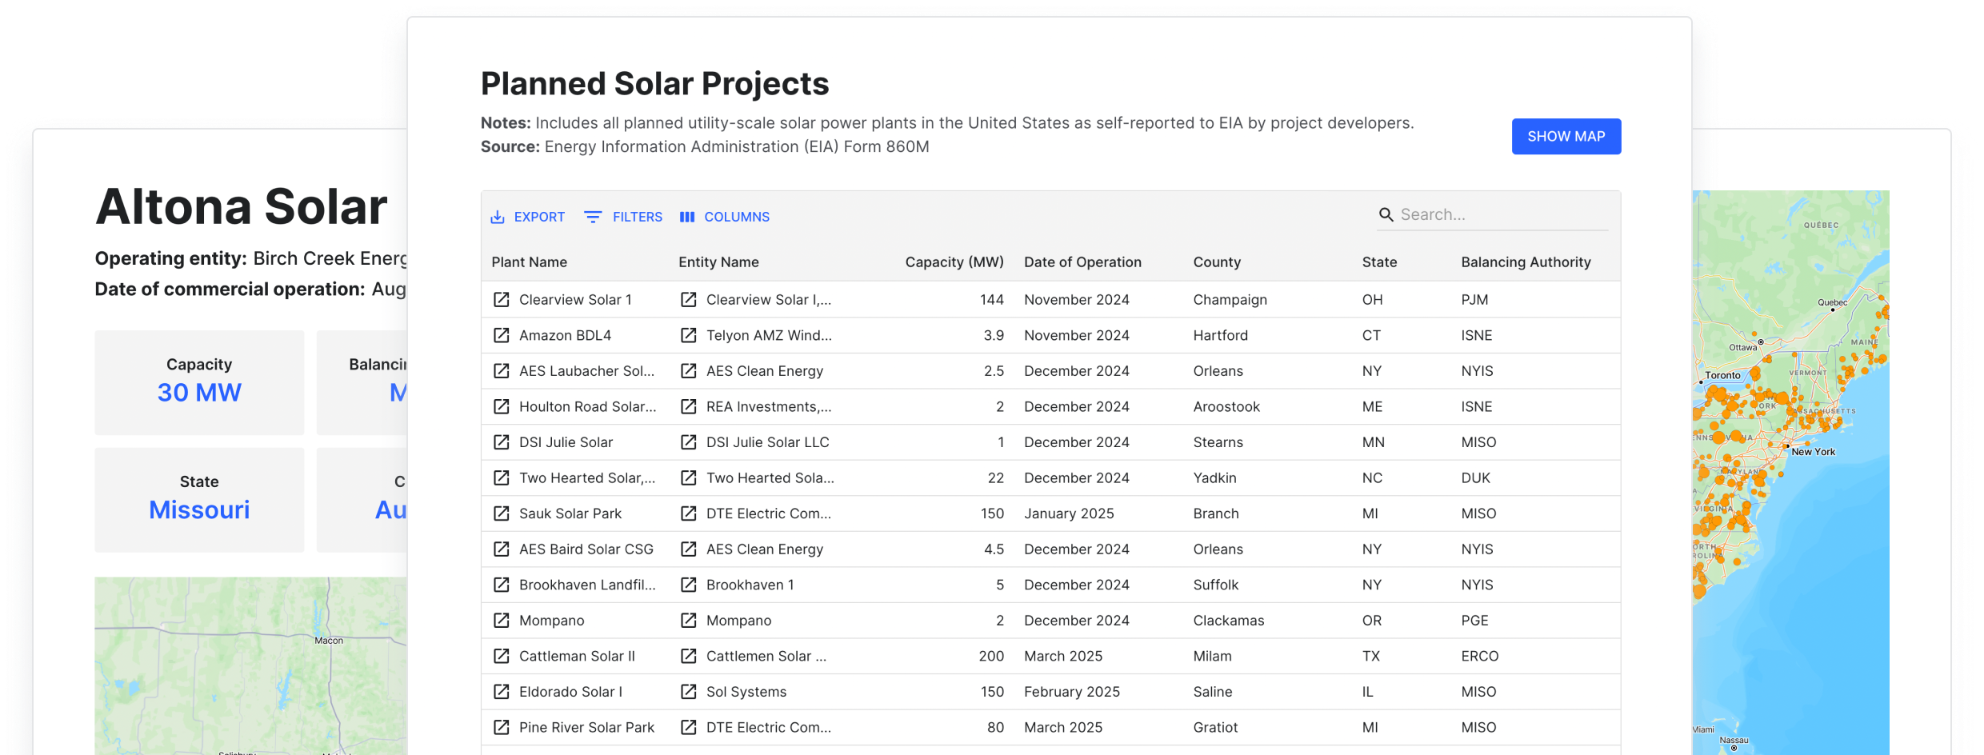Open entity link icon for Brookhaven 1

[688, 585]
